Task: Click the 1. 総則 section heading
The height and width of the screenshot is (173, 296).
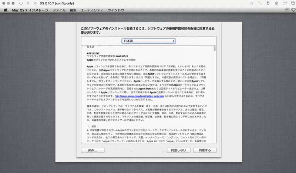Action: coord(92,126)
